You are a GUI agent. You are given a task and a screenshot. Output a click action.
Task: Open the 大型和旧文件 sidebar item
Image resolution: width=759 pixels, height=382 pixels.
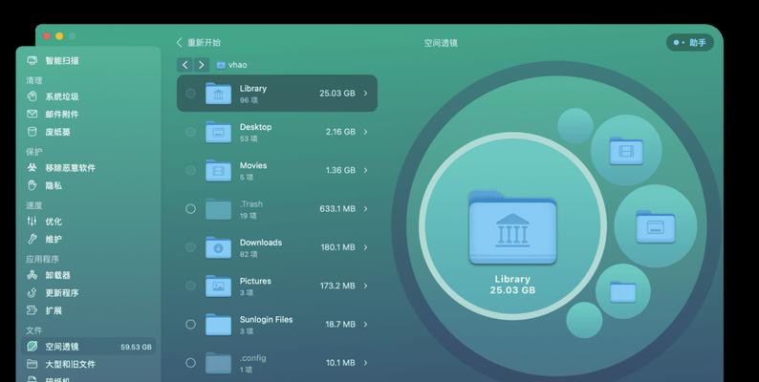point(90,364)
